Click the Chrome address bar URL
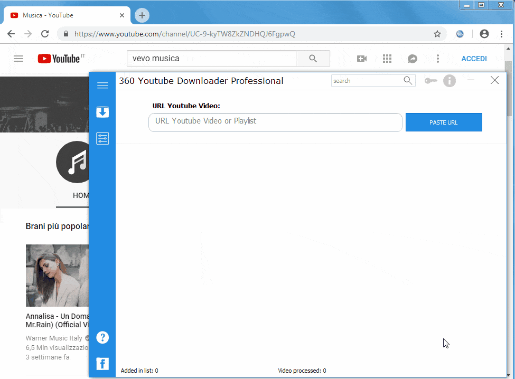Viewport: 515px width, 379px height. (x=184, y=34)
